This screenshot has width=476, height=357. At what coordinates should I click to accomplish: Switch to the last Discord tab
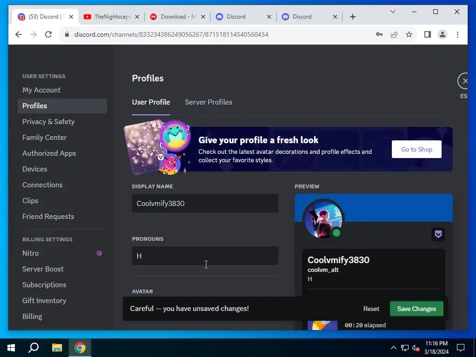pyautogui.click(x=309, y=17)
